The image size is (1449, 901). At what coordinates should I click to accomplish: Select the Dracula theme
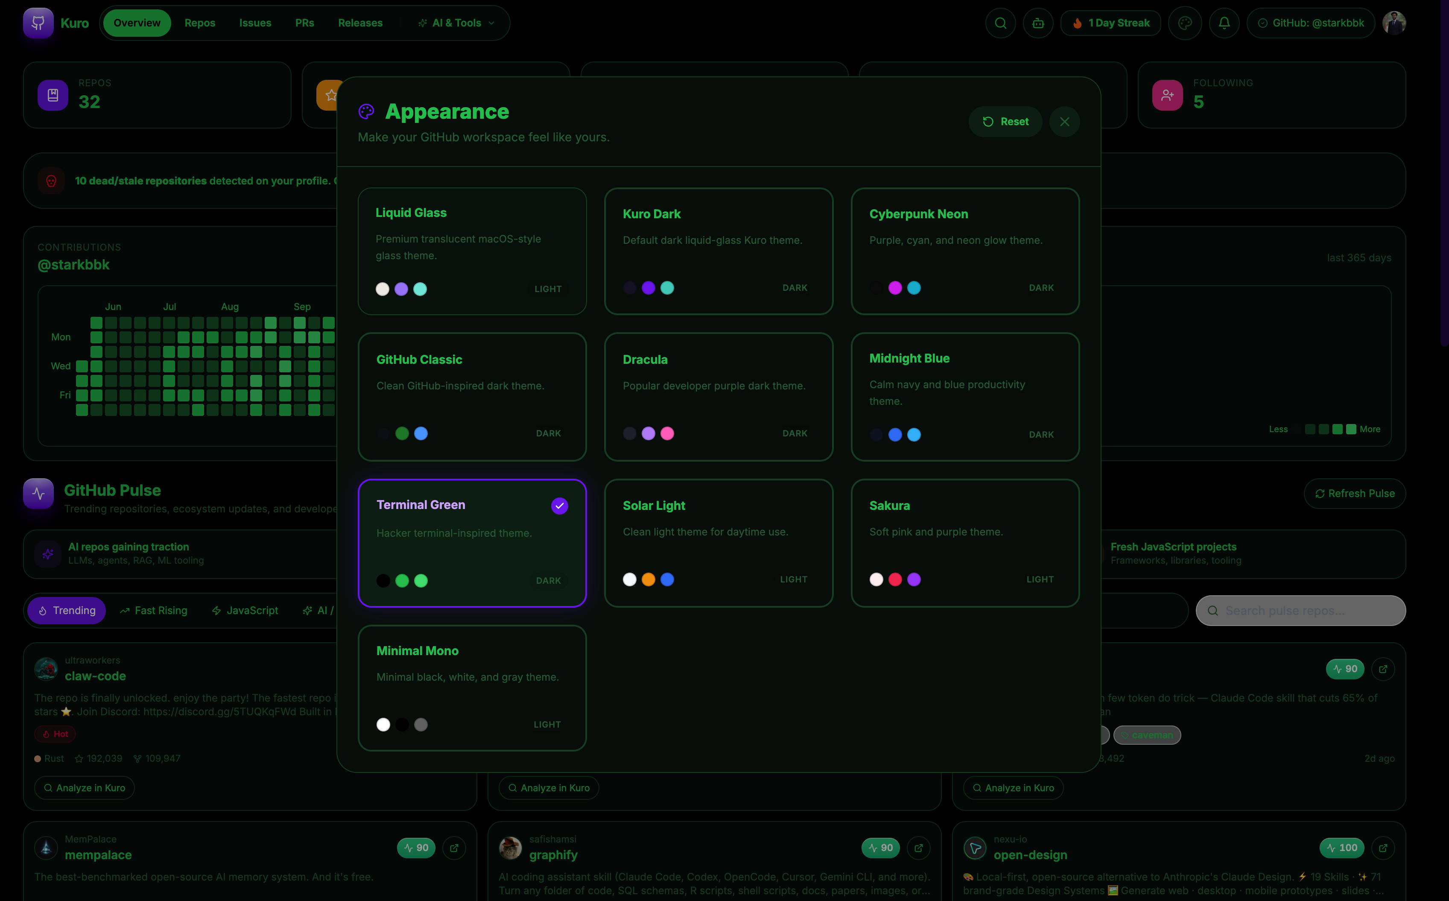pyautogui.click(x=719, y=396)
